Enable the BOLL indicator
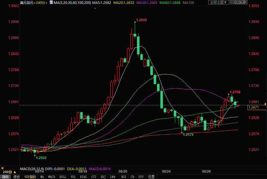The height and width of the screenshot is (179, 267). click(x=63, y=177)
